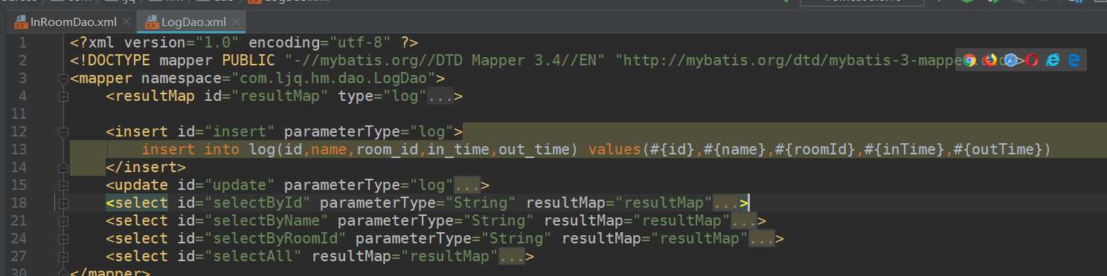Expand folded ellipsis after resultMap type="log"
Screen dimensions: 1107x276
point(440,96)
